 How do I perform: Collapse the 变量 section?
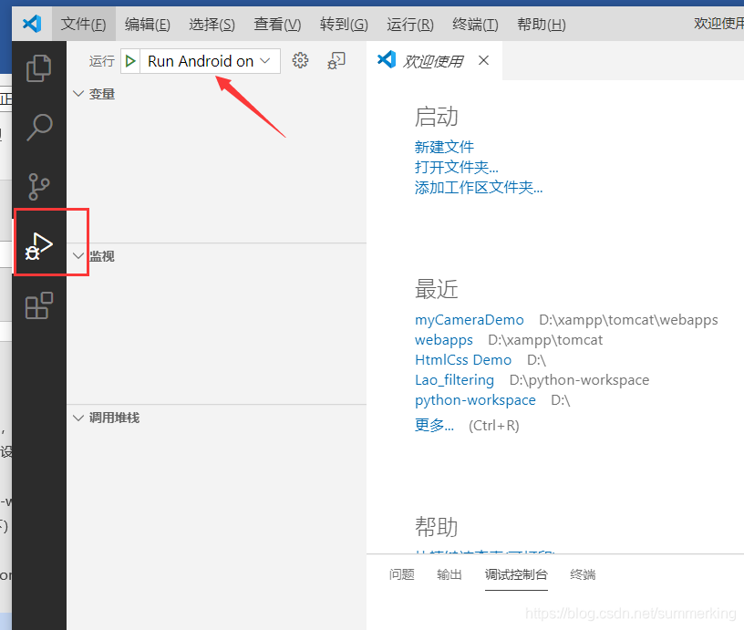tap(77, 94)
